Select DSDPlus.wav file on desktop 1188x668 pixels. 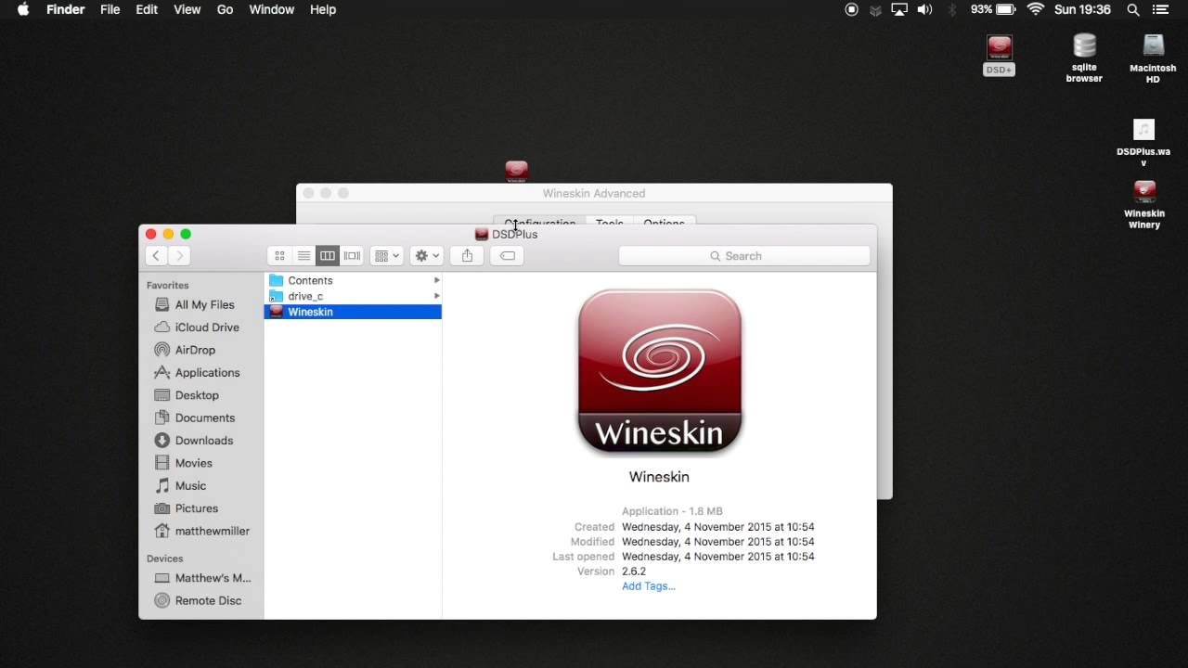click(x=1143, y=131)
